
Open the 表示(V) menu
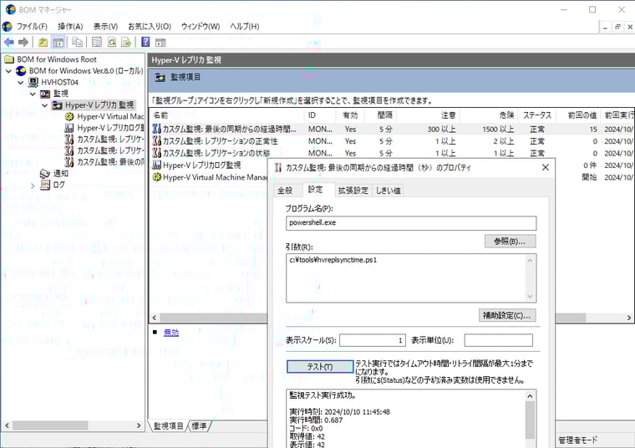click(105, 27)
